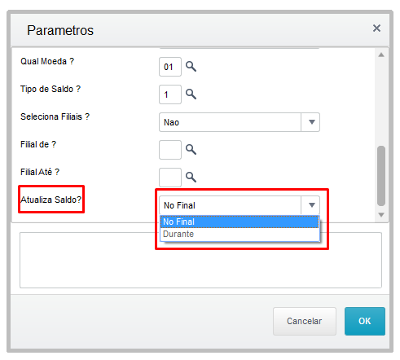The image size is (400, 360).
Task: Click the Filial Até search magnifier
Action: tap(191, 178)
